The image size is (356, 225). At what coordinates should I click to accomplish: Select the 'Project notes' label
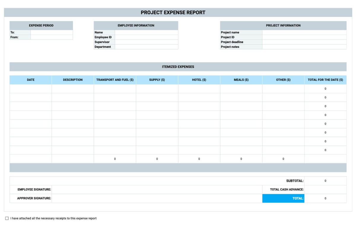tap(230, 47)
